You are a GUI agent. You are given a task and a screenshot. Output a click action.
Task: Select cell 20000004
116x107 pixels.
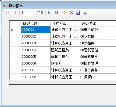tap(36, 50)
